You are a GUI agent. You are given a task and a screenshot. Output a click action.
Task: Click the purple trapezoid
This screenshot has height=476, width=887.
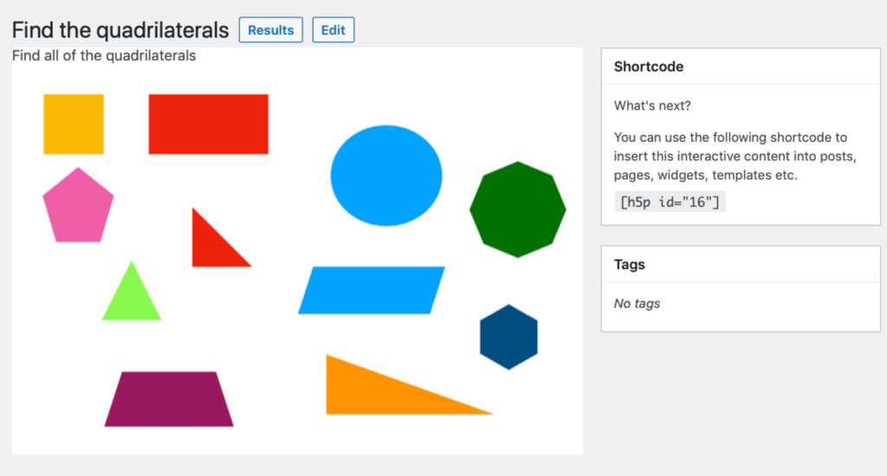click(169, 399)
